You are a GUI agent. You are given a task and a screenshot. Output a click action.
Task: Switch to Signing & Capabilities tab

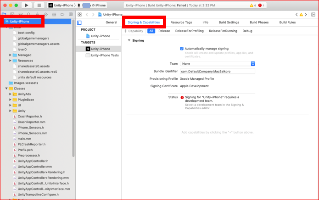point(144,22)
